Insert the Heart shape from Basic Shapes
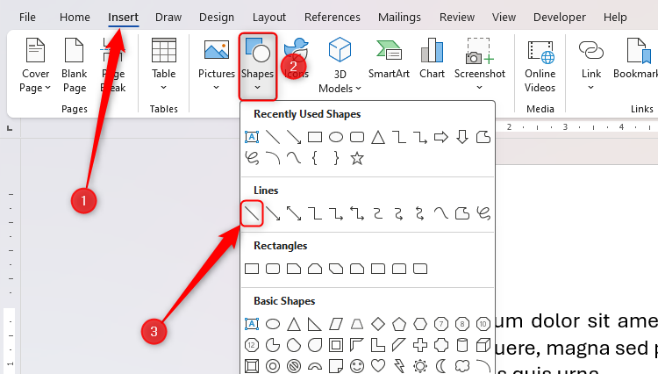Image resolution: width=658 pixels, height=374 pixels. tap(378, 366)
